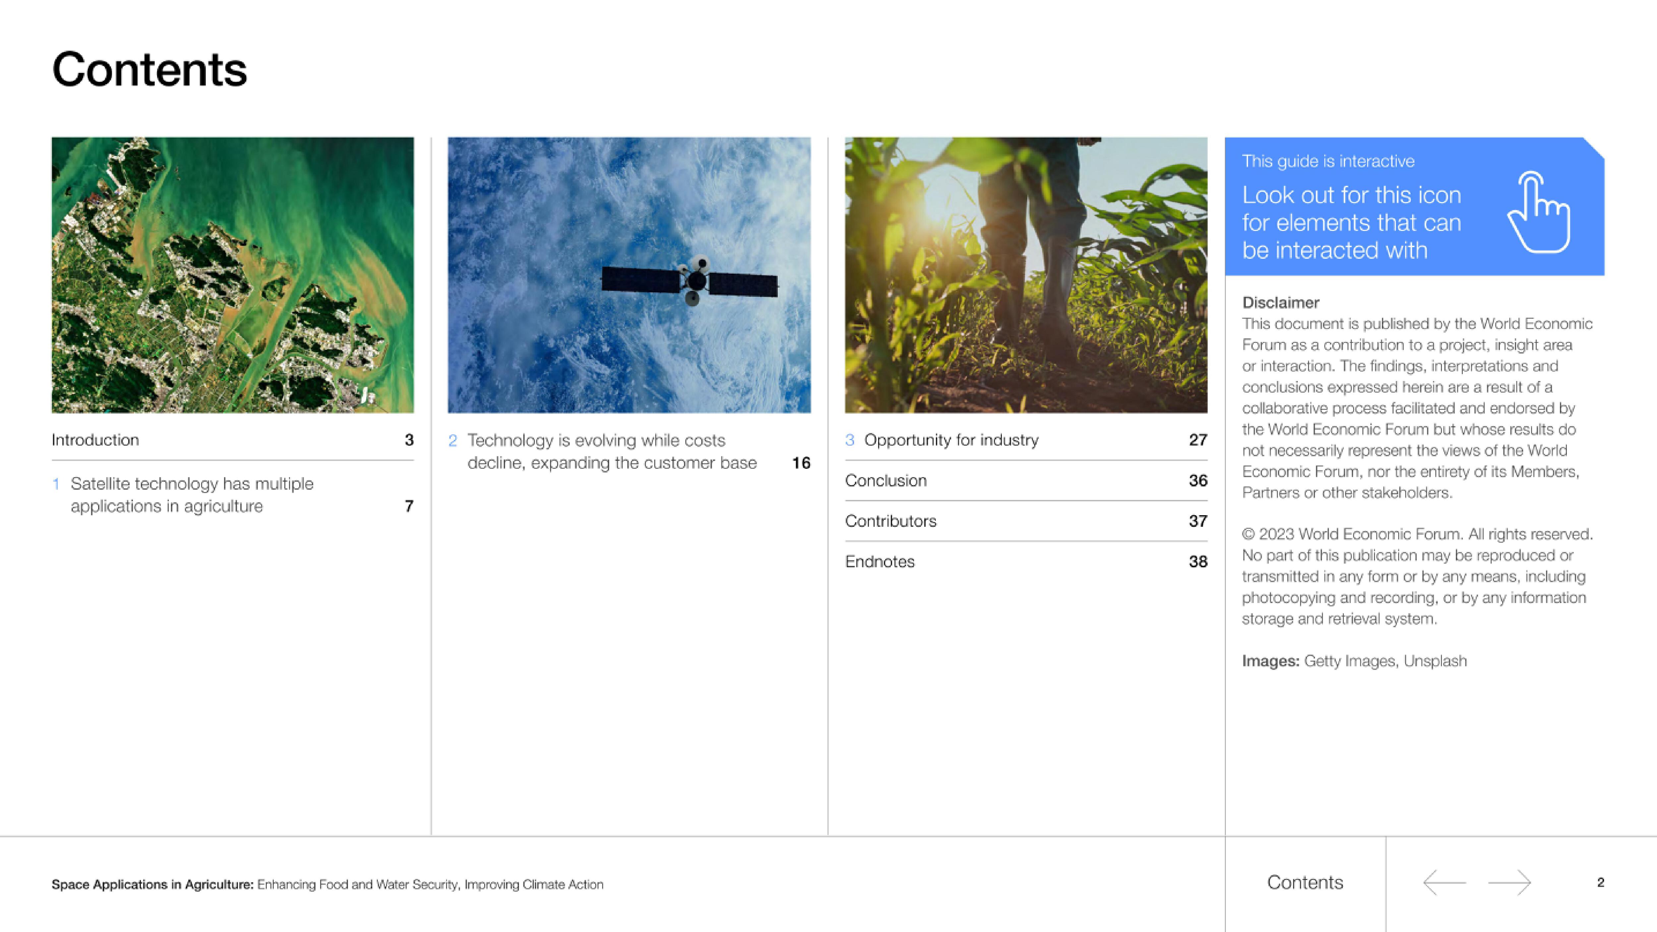Screen dimensions: 1657x932
Task: Click the previous page left arrow
Action: pyautogui.click(x=1444, y=882)
